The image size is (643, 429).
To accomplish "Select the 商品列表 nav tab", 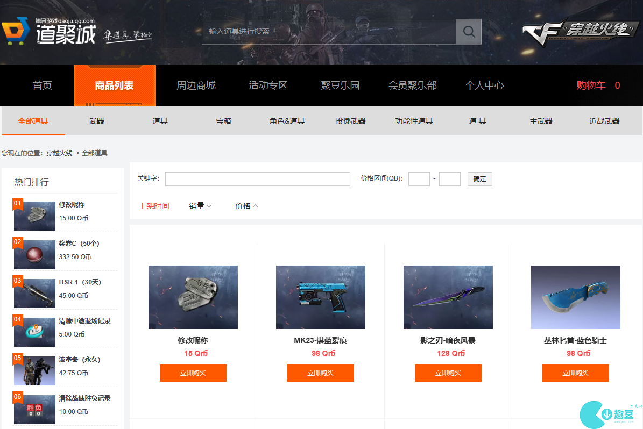I will [x=115, y=85].
